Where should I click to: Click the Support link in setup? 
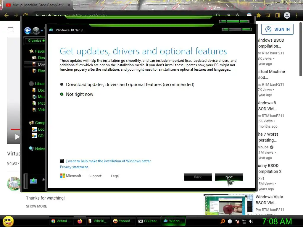tap(95, 176)
